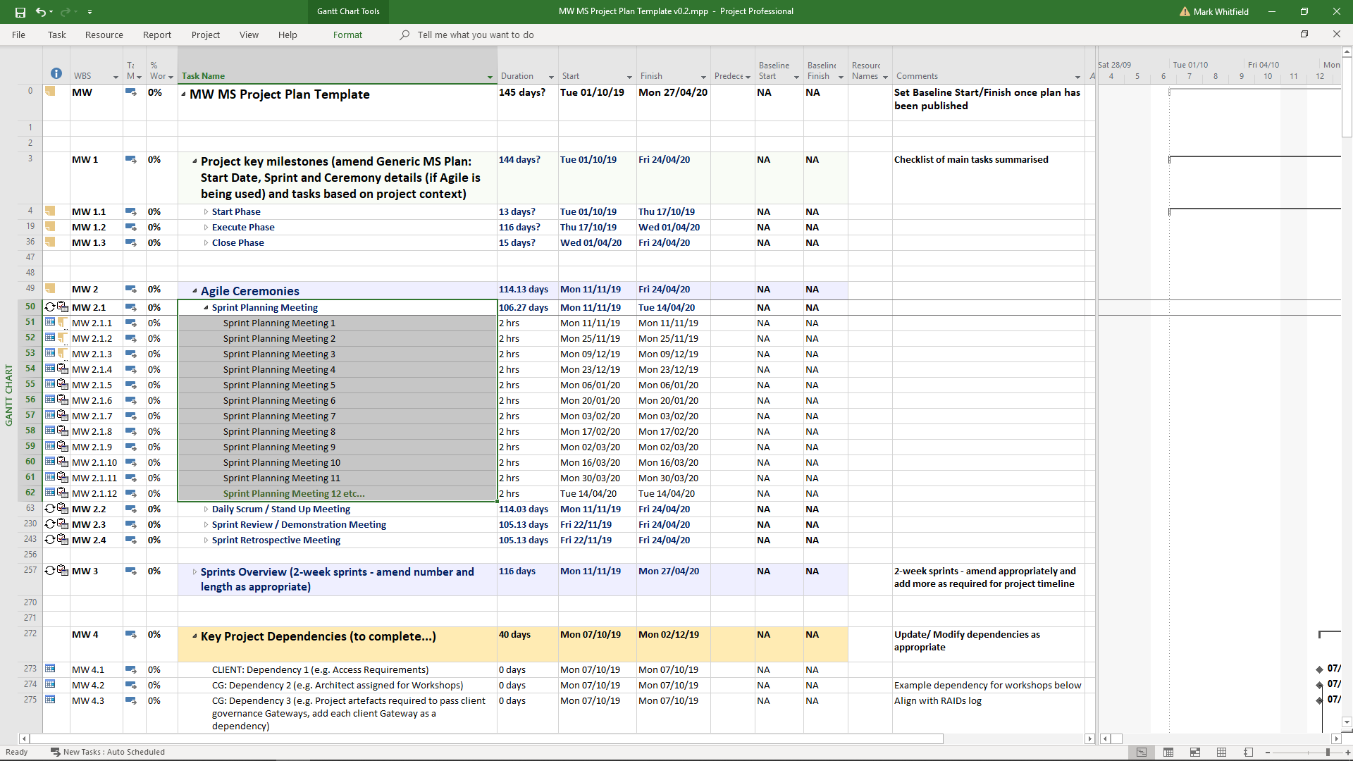Open the Finish column filter dropdown
This screenshot has width=1353, height=761.
tap(703, 77)
